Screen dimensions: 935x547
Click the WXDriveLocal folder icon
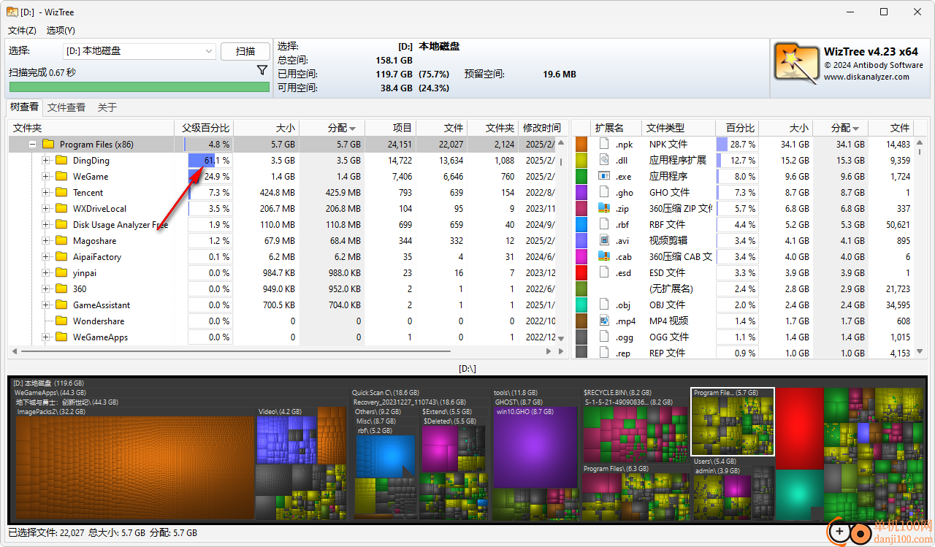(x=62, y=209)
